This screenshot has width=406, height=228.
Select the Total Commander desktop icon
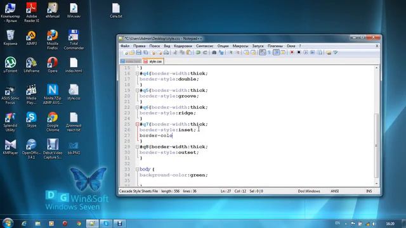click(74, 39)
